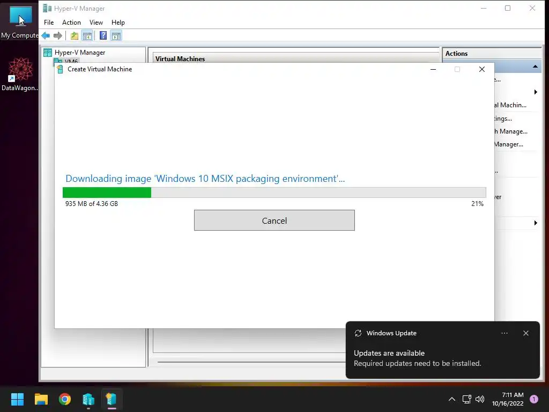Open the Action menu

(x=71, y=23)
